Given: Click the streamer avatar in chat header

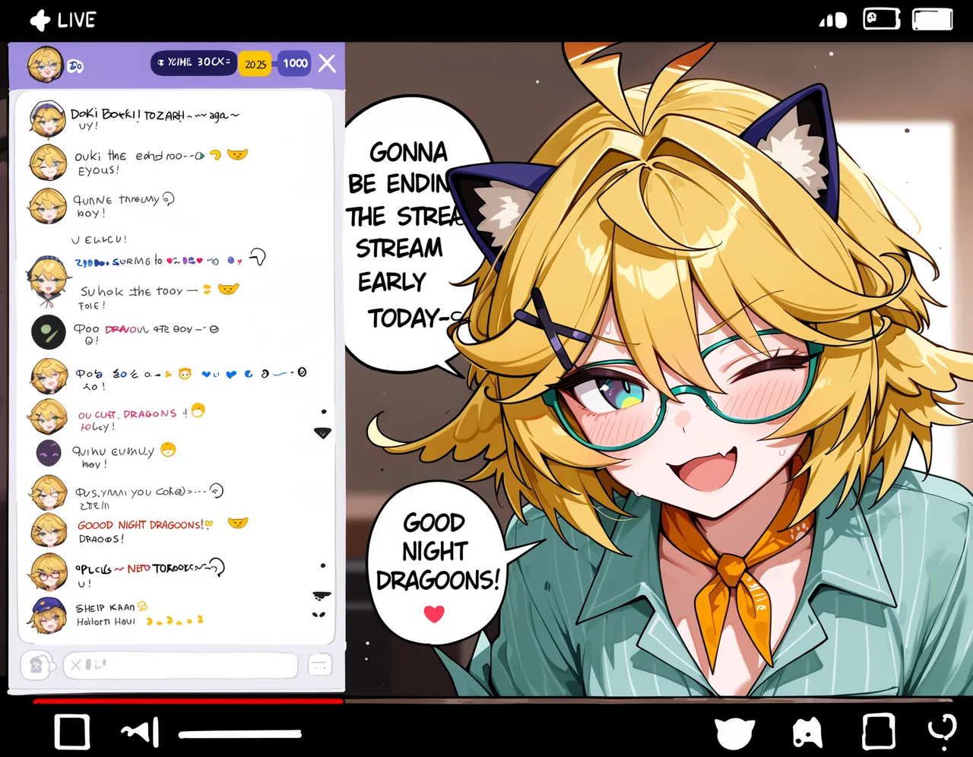Looking at the screenshot, I should click(45, 64).
